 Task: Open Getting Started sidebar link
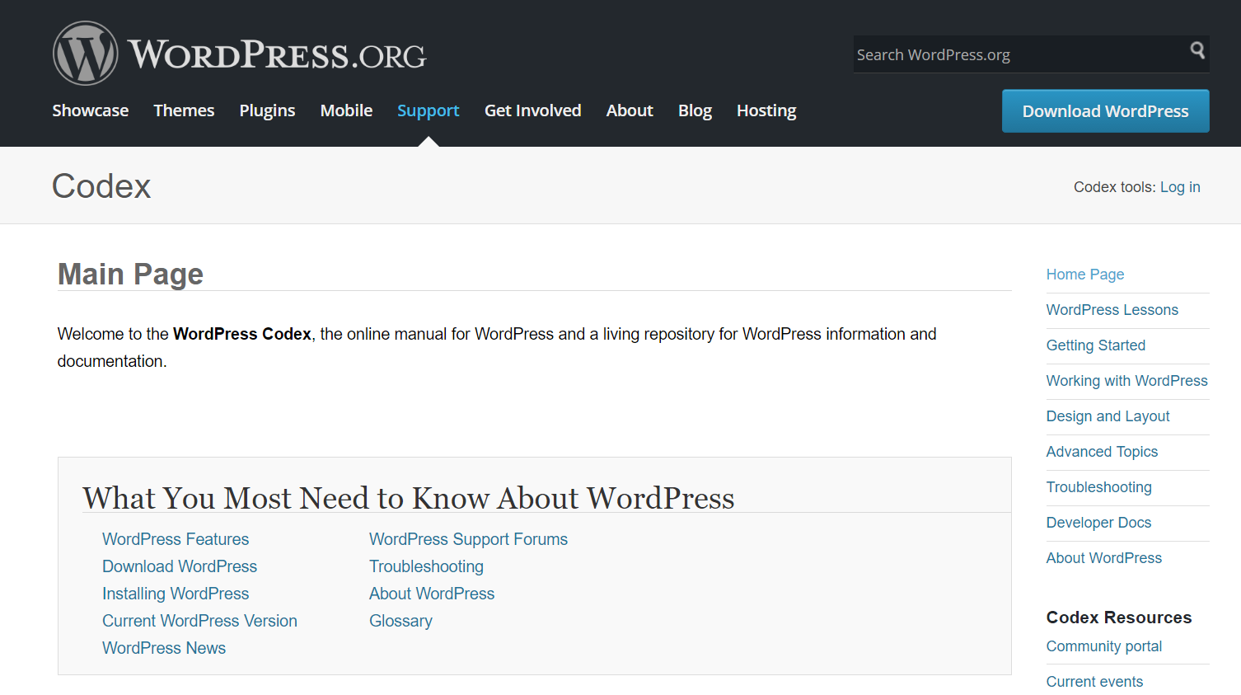tap(1096, 345)
